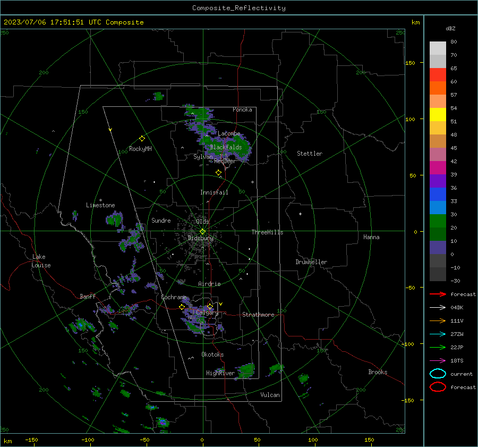This screenshot has height=447, width=478.
Task: Click the slate purple 0-10 dBZ swatch
Action: tap(438, 248)
